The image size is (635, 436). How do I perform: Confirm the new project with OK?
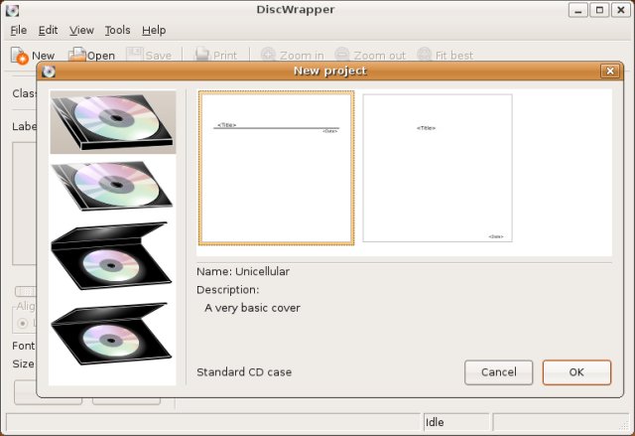(576, 372)
